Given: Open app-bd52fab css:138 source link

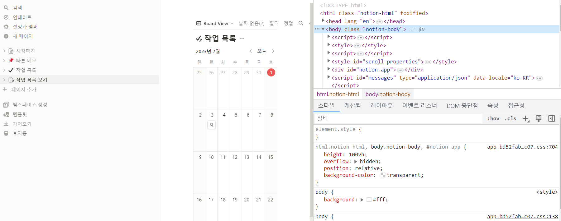Looking at the screenshot, I should 522,217.
